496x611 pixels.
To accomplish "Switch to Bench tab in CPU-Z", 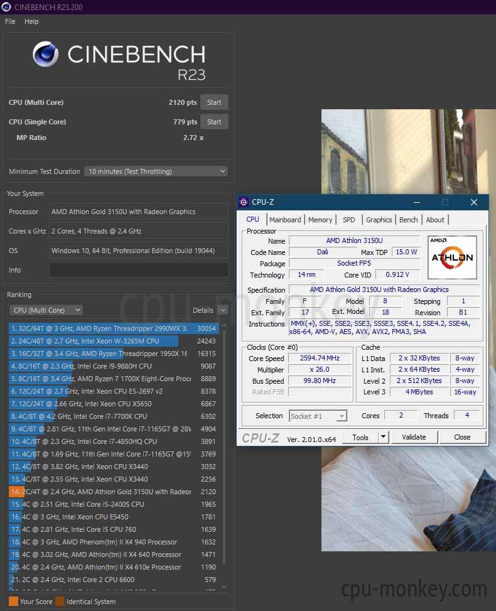I will point(408,220).
